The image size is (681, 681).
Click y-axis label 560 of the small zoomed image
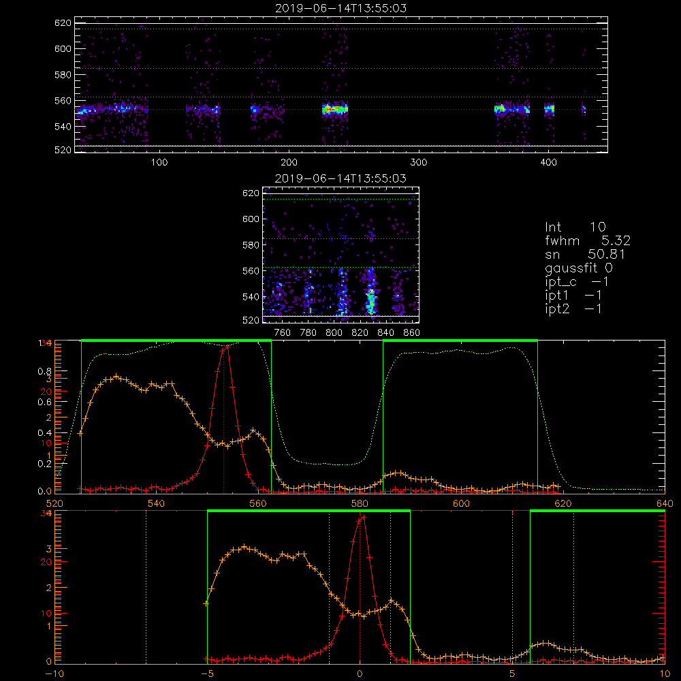click(x=251, y=271)
